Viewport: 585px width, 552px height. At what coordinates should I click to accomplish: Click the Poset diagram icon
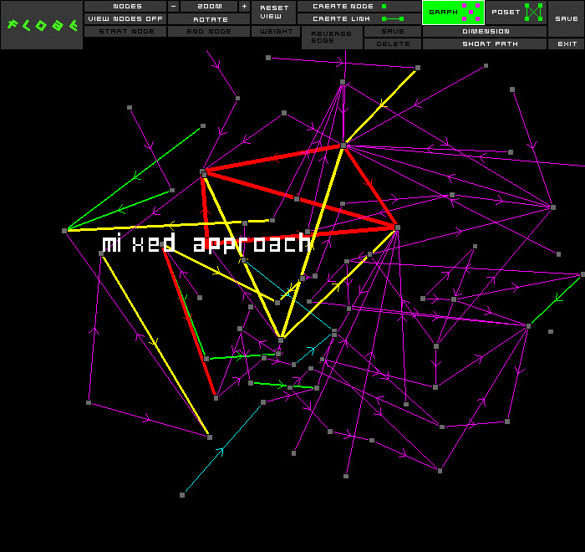[533, 12]
